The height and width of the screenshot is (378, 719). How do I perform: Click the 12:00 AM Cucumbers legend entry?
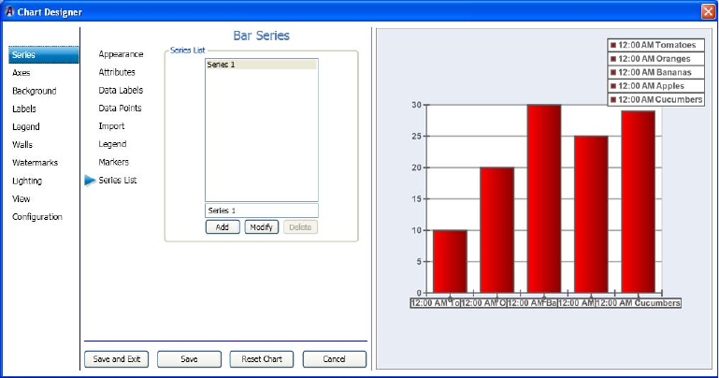655,99
